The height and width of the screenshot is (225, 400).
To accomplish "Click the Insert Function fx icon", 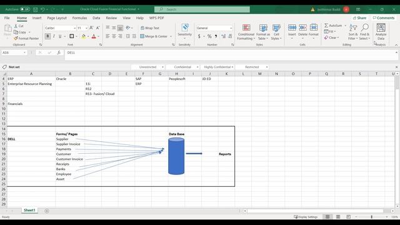I will (59, 52).
